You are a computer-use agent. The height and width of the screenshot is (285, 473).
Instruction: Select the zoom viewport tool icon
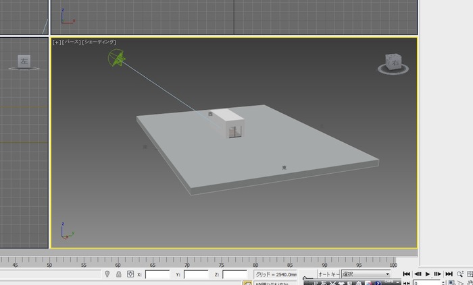coord(460,274)
